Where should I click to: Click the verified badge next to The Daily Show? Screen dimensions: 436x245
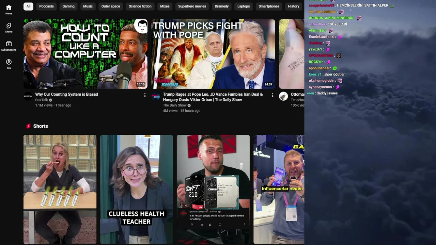[x=189, y=105]
